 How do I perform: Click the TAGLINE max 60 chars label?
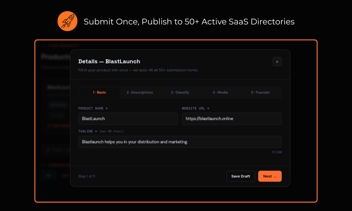(x=101, y=131)
